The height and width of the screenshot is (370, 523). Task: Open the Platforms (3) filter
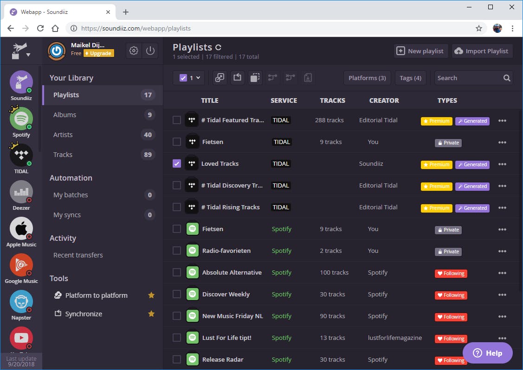click(367, 78)
